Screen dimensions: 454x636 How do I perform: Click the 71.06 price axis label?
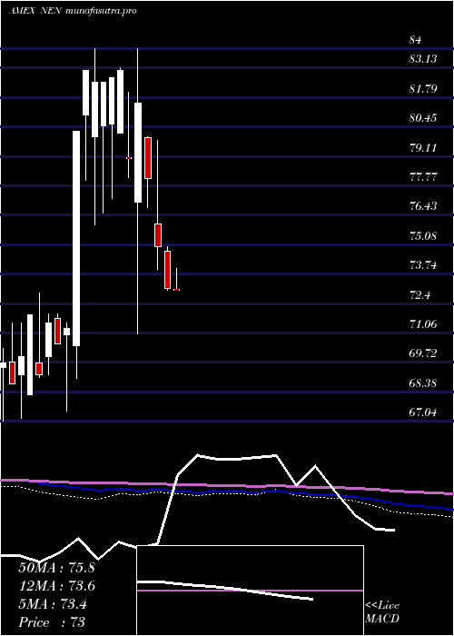tap(423, 324)
